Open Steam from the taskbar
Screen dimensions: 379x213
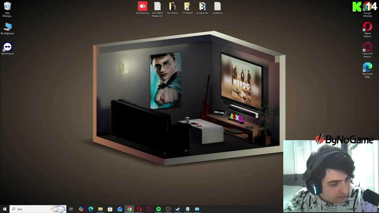178,209
